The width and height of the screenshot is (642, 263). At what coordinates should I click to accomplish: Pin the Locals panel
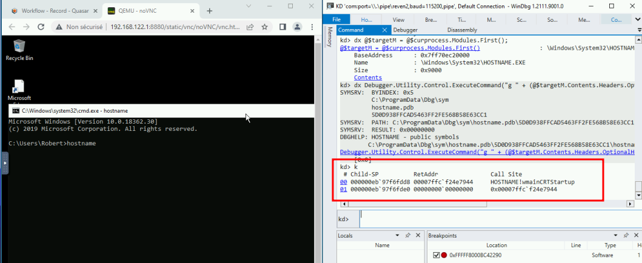[x=408, y=236]
